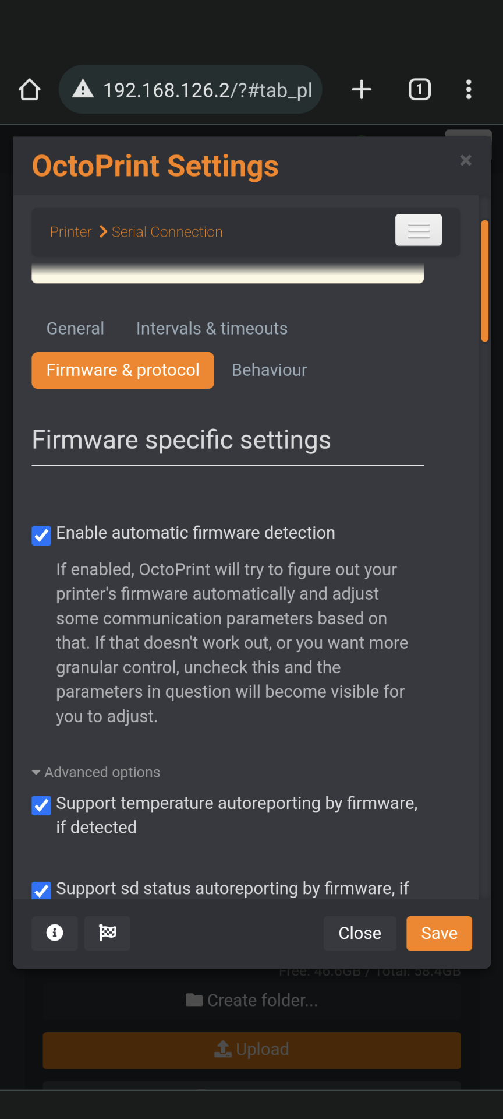503x1119 pixels.
Task: Switch to the Behaviour tab
Action: tap(269, 370)
